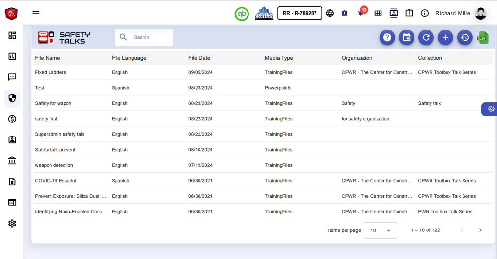The height and width of the screenshot is (259, 497).
Task: Click the Search input field
Action: [x=150, y=37]
